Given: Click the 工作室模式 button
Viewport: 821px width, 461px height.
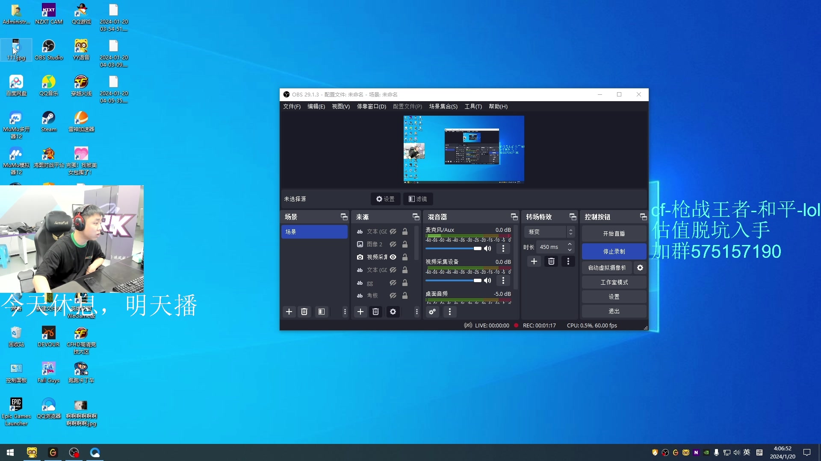Looking at the screenshot, I should point(614,282).
